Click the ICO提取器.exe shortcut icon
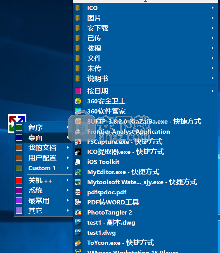This screenshot has height=253, width=220. pos(78,152)
